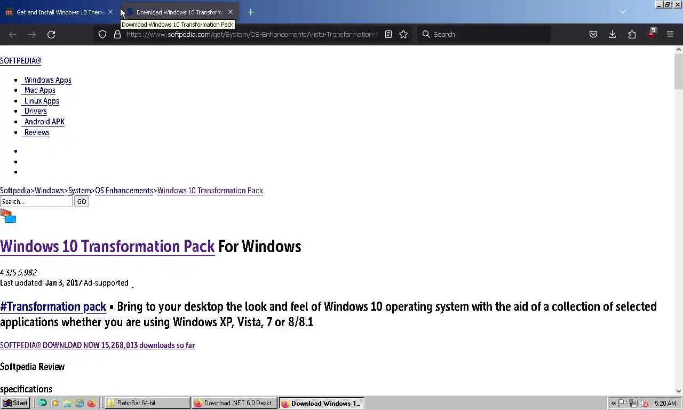The height and width of the screenshot is (410, 683).
Task: Expand the list all tabs dropdown
Action: pyautogui.click(x=622, y=12)
